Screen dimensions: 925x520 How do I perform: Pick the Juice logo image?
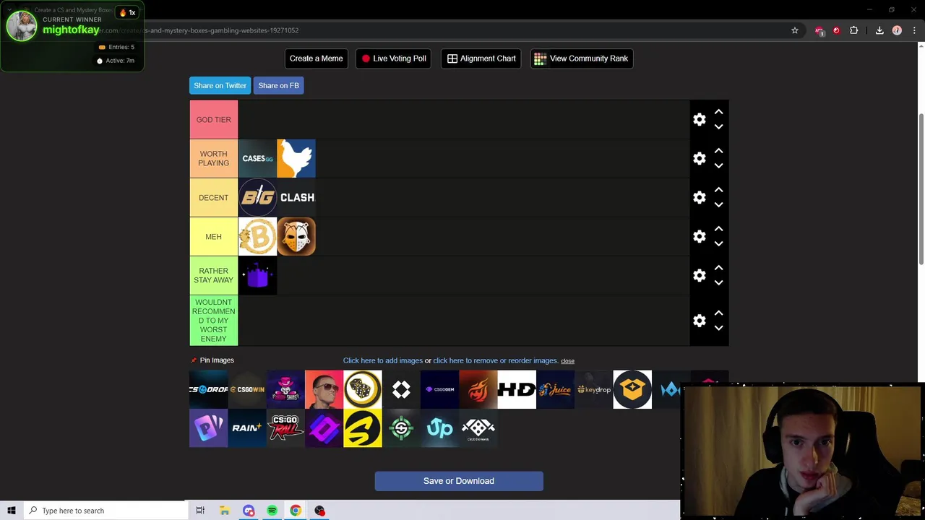click(555, 389)
